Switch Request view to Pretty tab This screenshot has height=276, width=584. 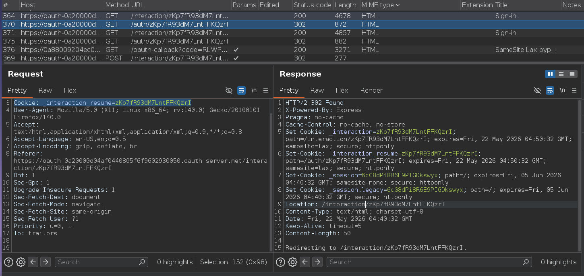coord(17,90)
